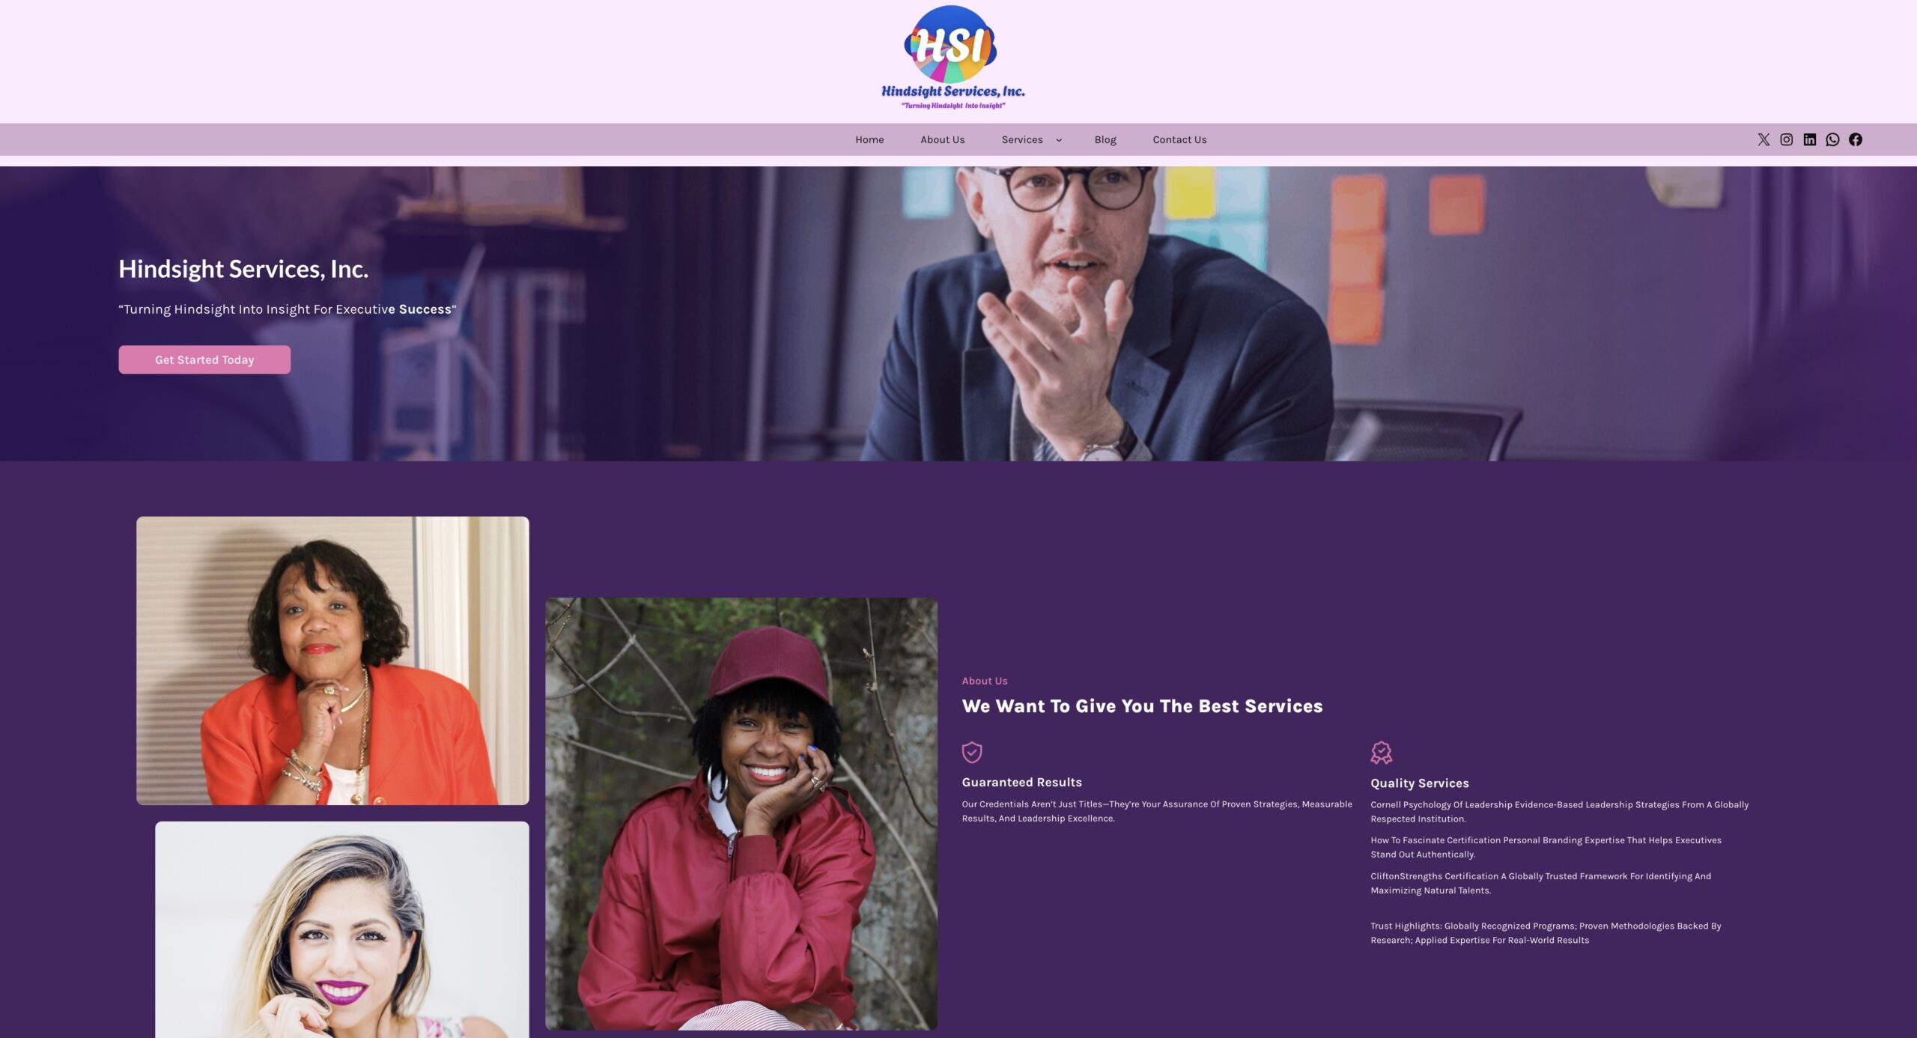This screenshot has height=1038, width=1917.
Task: Click the Quality Services badge icon
Action: click(1381, 752)
